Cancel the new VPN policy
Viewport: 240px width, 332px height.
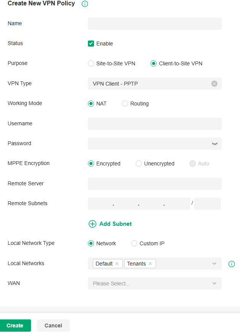click(53, 325)
